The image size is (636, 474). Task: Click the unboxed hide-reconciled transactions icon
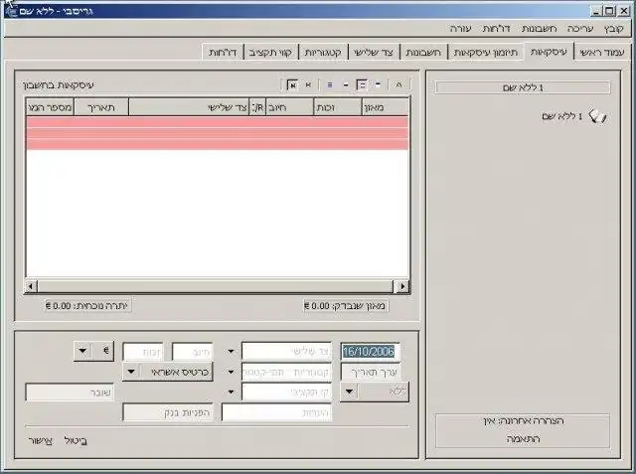pos(308,84)
